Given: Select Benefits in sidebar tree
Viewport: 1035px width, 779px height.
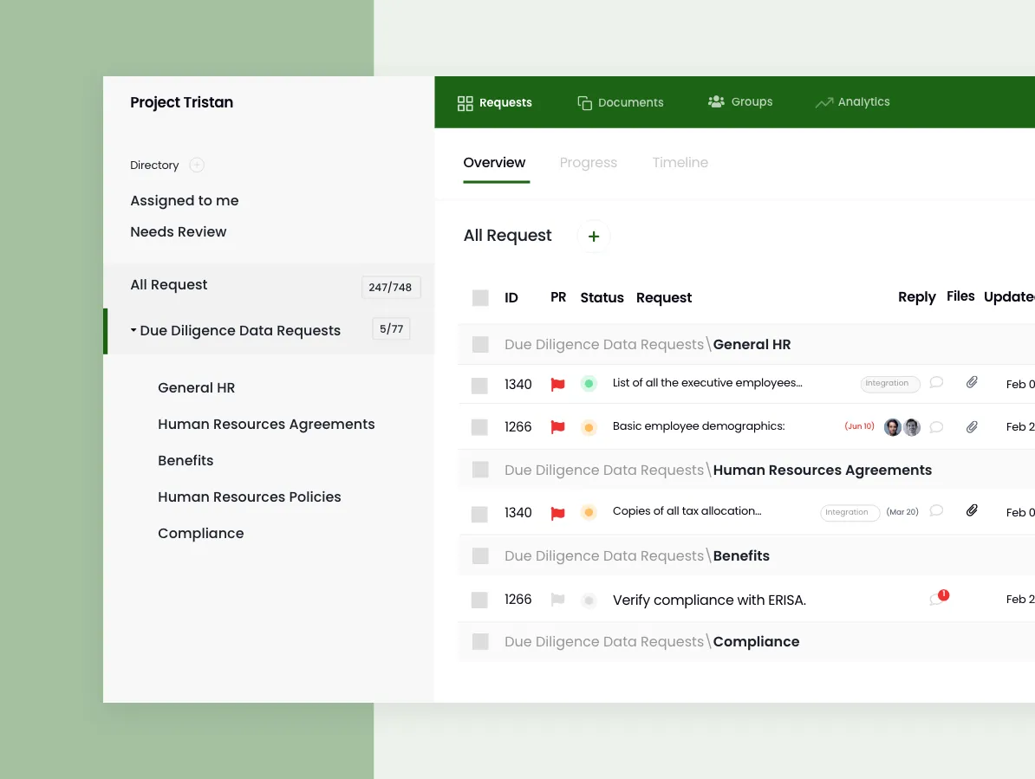Looking at the screenshot, I should (186, 460).
